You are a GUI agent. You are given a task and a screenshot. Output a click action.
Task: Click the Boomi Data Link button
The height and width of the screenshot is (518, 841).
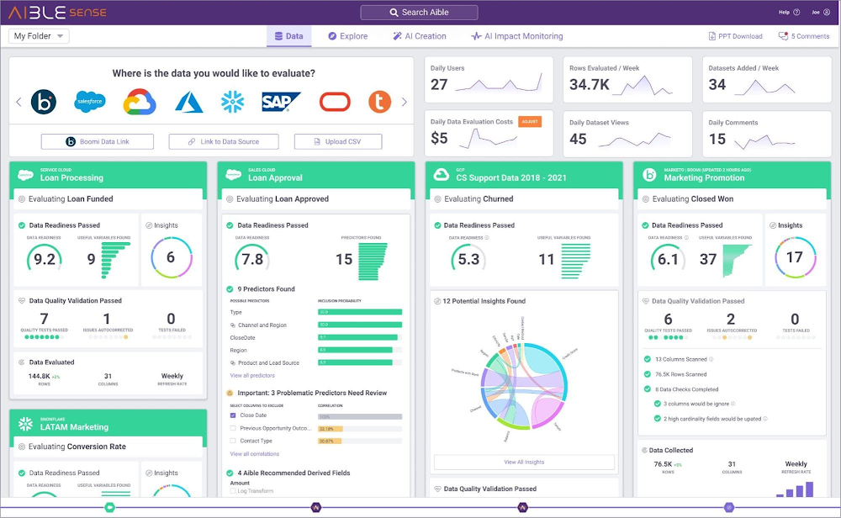[x=98, y=141]
